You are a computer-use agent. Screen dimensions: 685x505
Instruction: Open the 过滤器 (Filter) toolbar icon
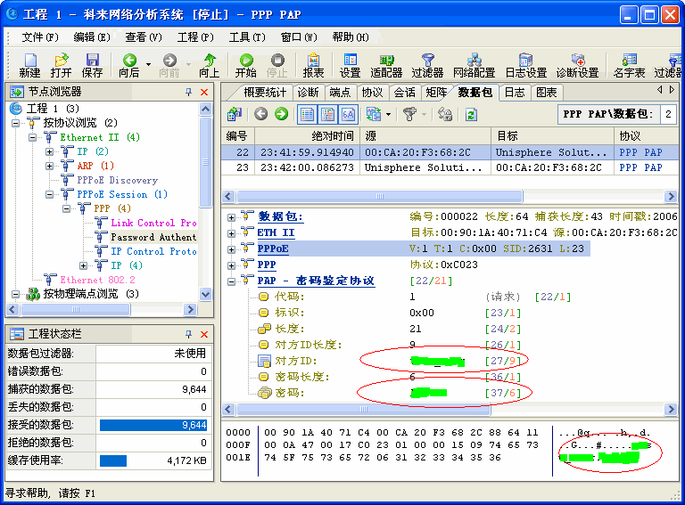point(427,65)
